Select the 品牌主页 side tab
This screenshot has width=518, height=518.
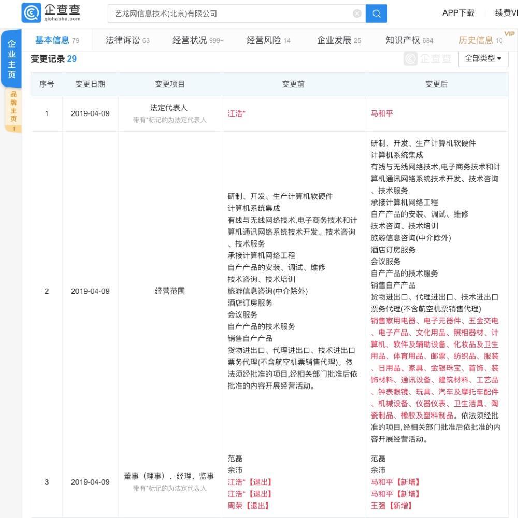click(x=13, y=110)
